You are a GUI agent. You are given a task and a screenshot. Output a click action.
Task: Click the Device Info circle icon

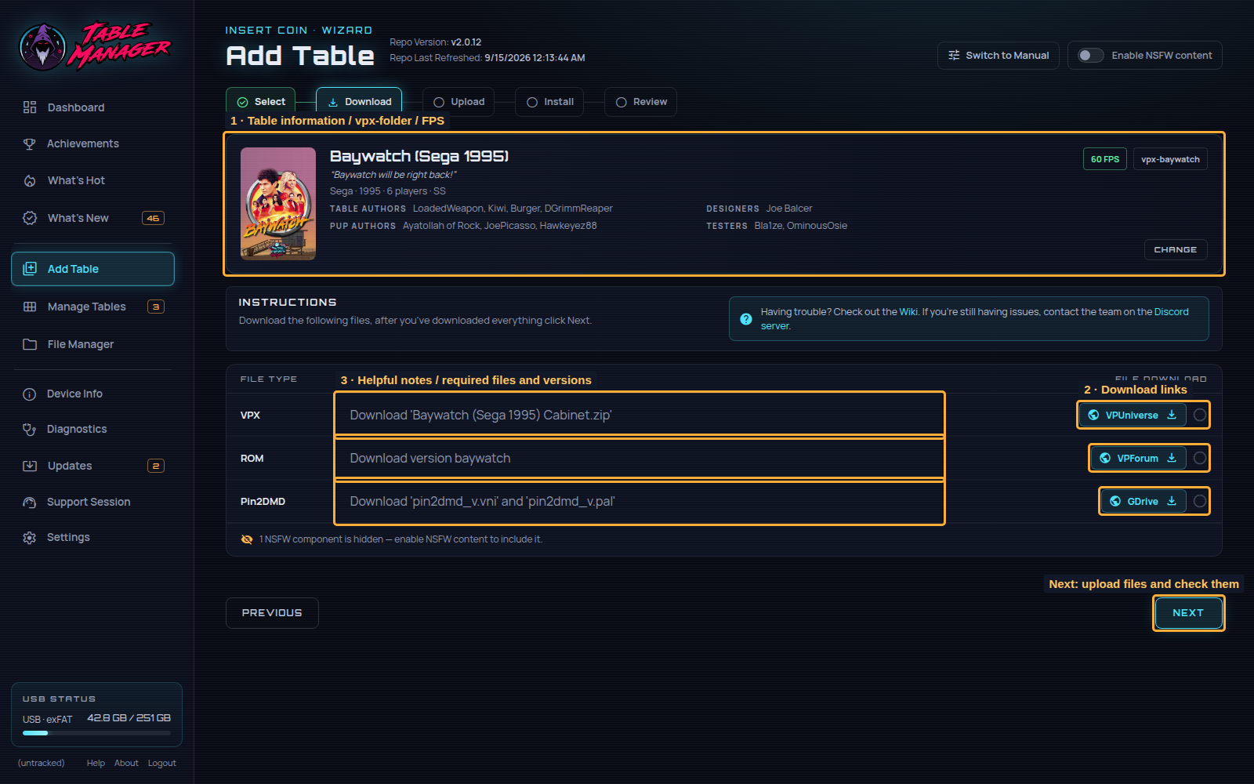click(30, 394)
